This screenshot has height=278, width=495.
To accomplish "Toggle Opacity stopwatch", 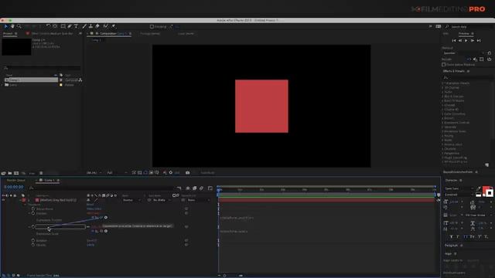I will pyautogui.click(x=32, y=245).
